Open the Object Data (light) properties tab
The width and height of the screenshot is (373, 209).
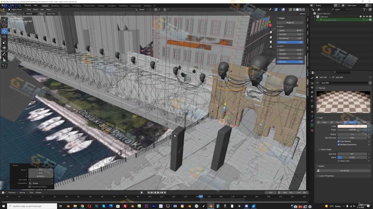[312, 125]
